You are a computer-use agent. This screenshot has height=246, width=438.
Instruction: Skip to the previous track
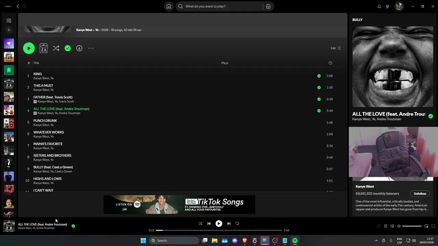pyautogui.click(x=209, y=223)
